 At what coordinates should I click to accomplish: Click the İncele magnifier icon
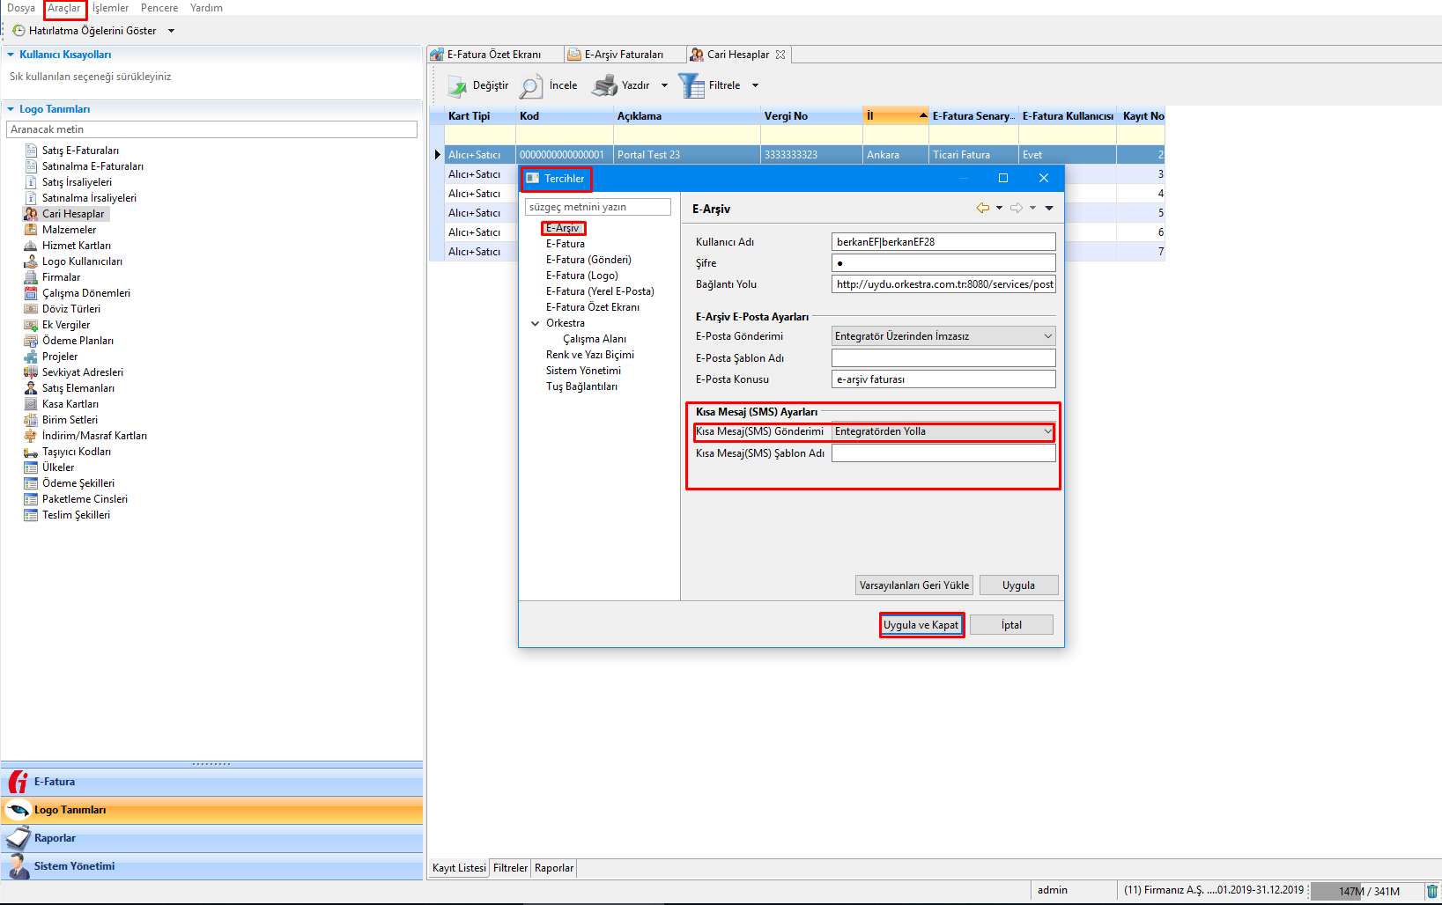(x=530, y=86)
